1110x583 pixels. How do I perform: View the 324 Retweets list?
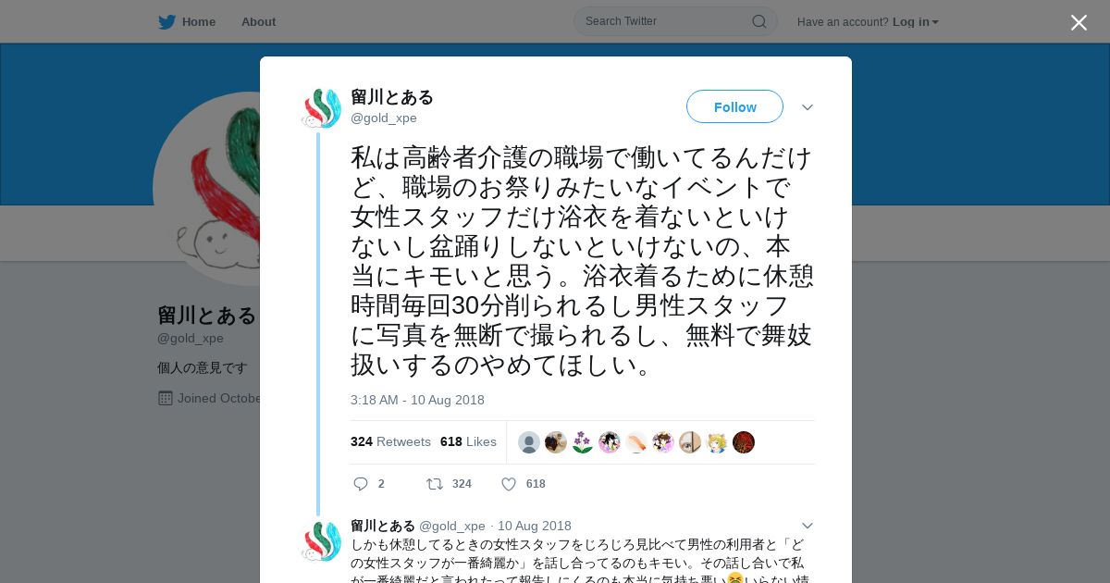pos(390,441)
